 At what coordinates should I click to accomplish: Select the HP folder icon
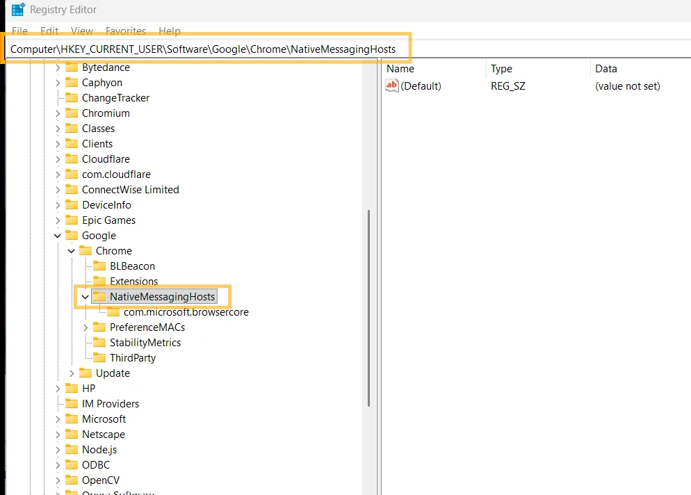point(72,389)
